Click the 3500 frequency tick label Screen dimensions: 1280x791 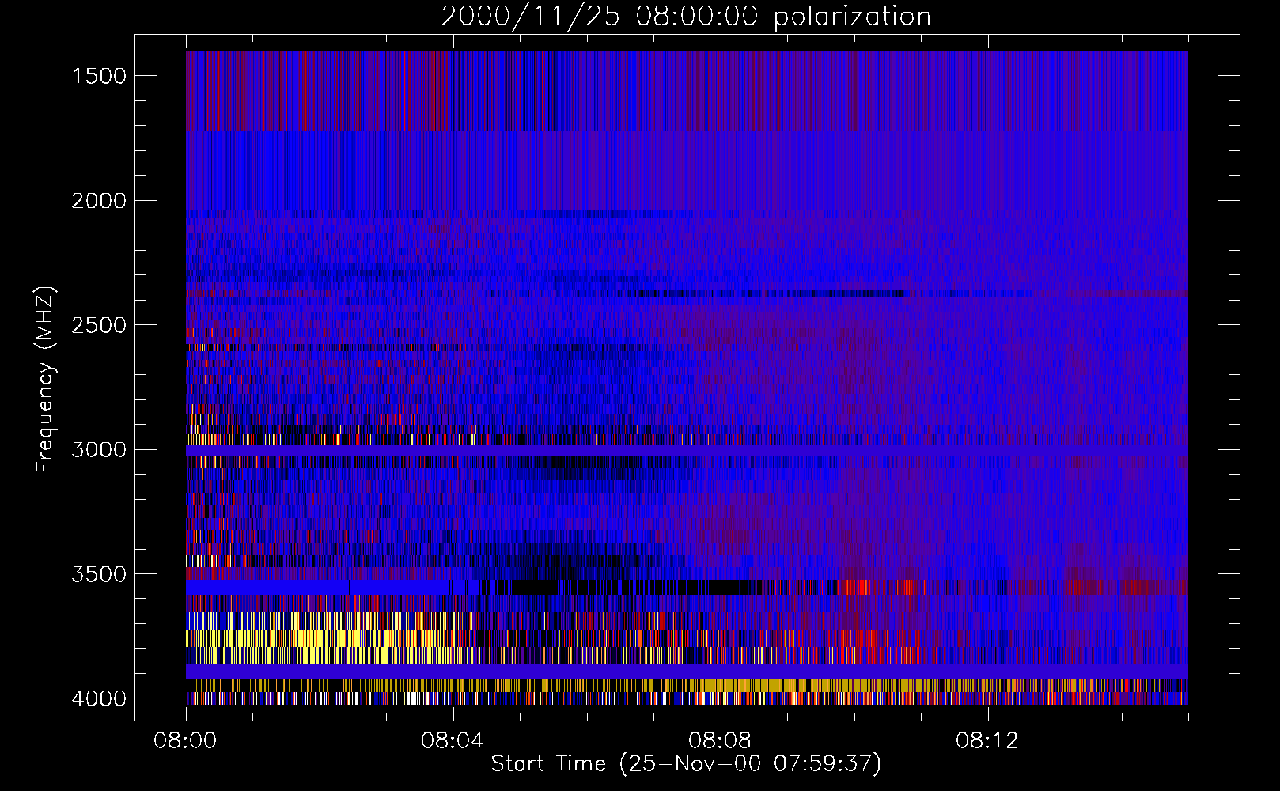pos(99,574)
